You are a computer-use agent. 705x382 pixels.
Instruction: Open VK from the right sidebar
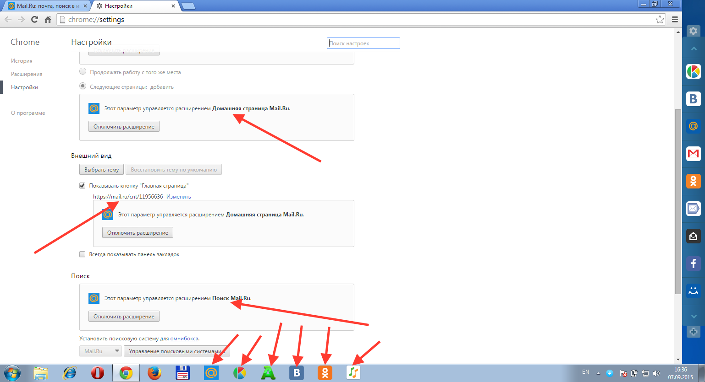[x=693, y=99]
